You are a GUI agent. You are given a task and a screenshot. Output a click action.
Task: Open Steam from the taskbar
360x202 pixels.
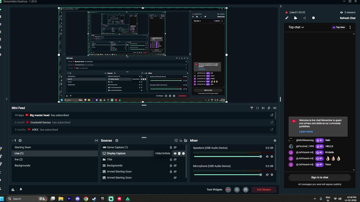94,199
